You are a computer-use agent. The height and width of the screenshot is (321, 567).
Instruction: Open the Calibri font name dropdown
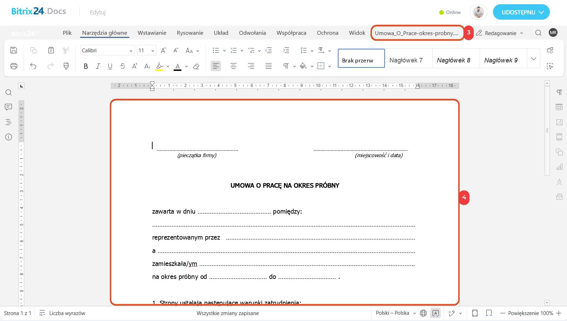pyautogui.click(x=107, y=51)
